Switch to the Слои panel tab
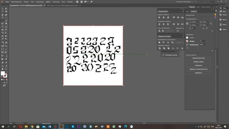 pos(187,11)
